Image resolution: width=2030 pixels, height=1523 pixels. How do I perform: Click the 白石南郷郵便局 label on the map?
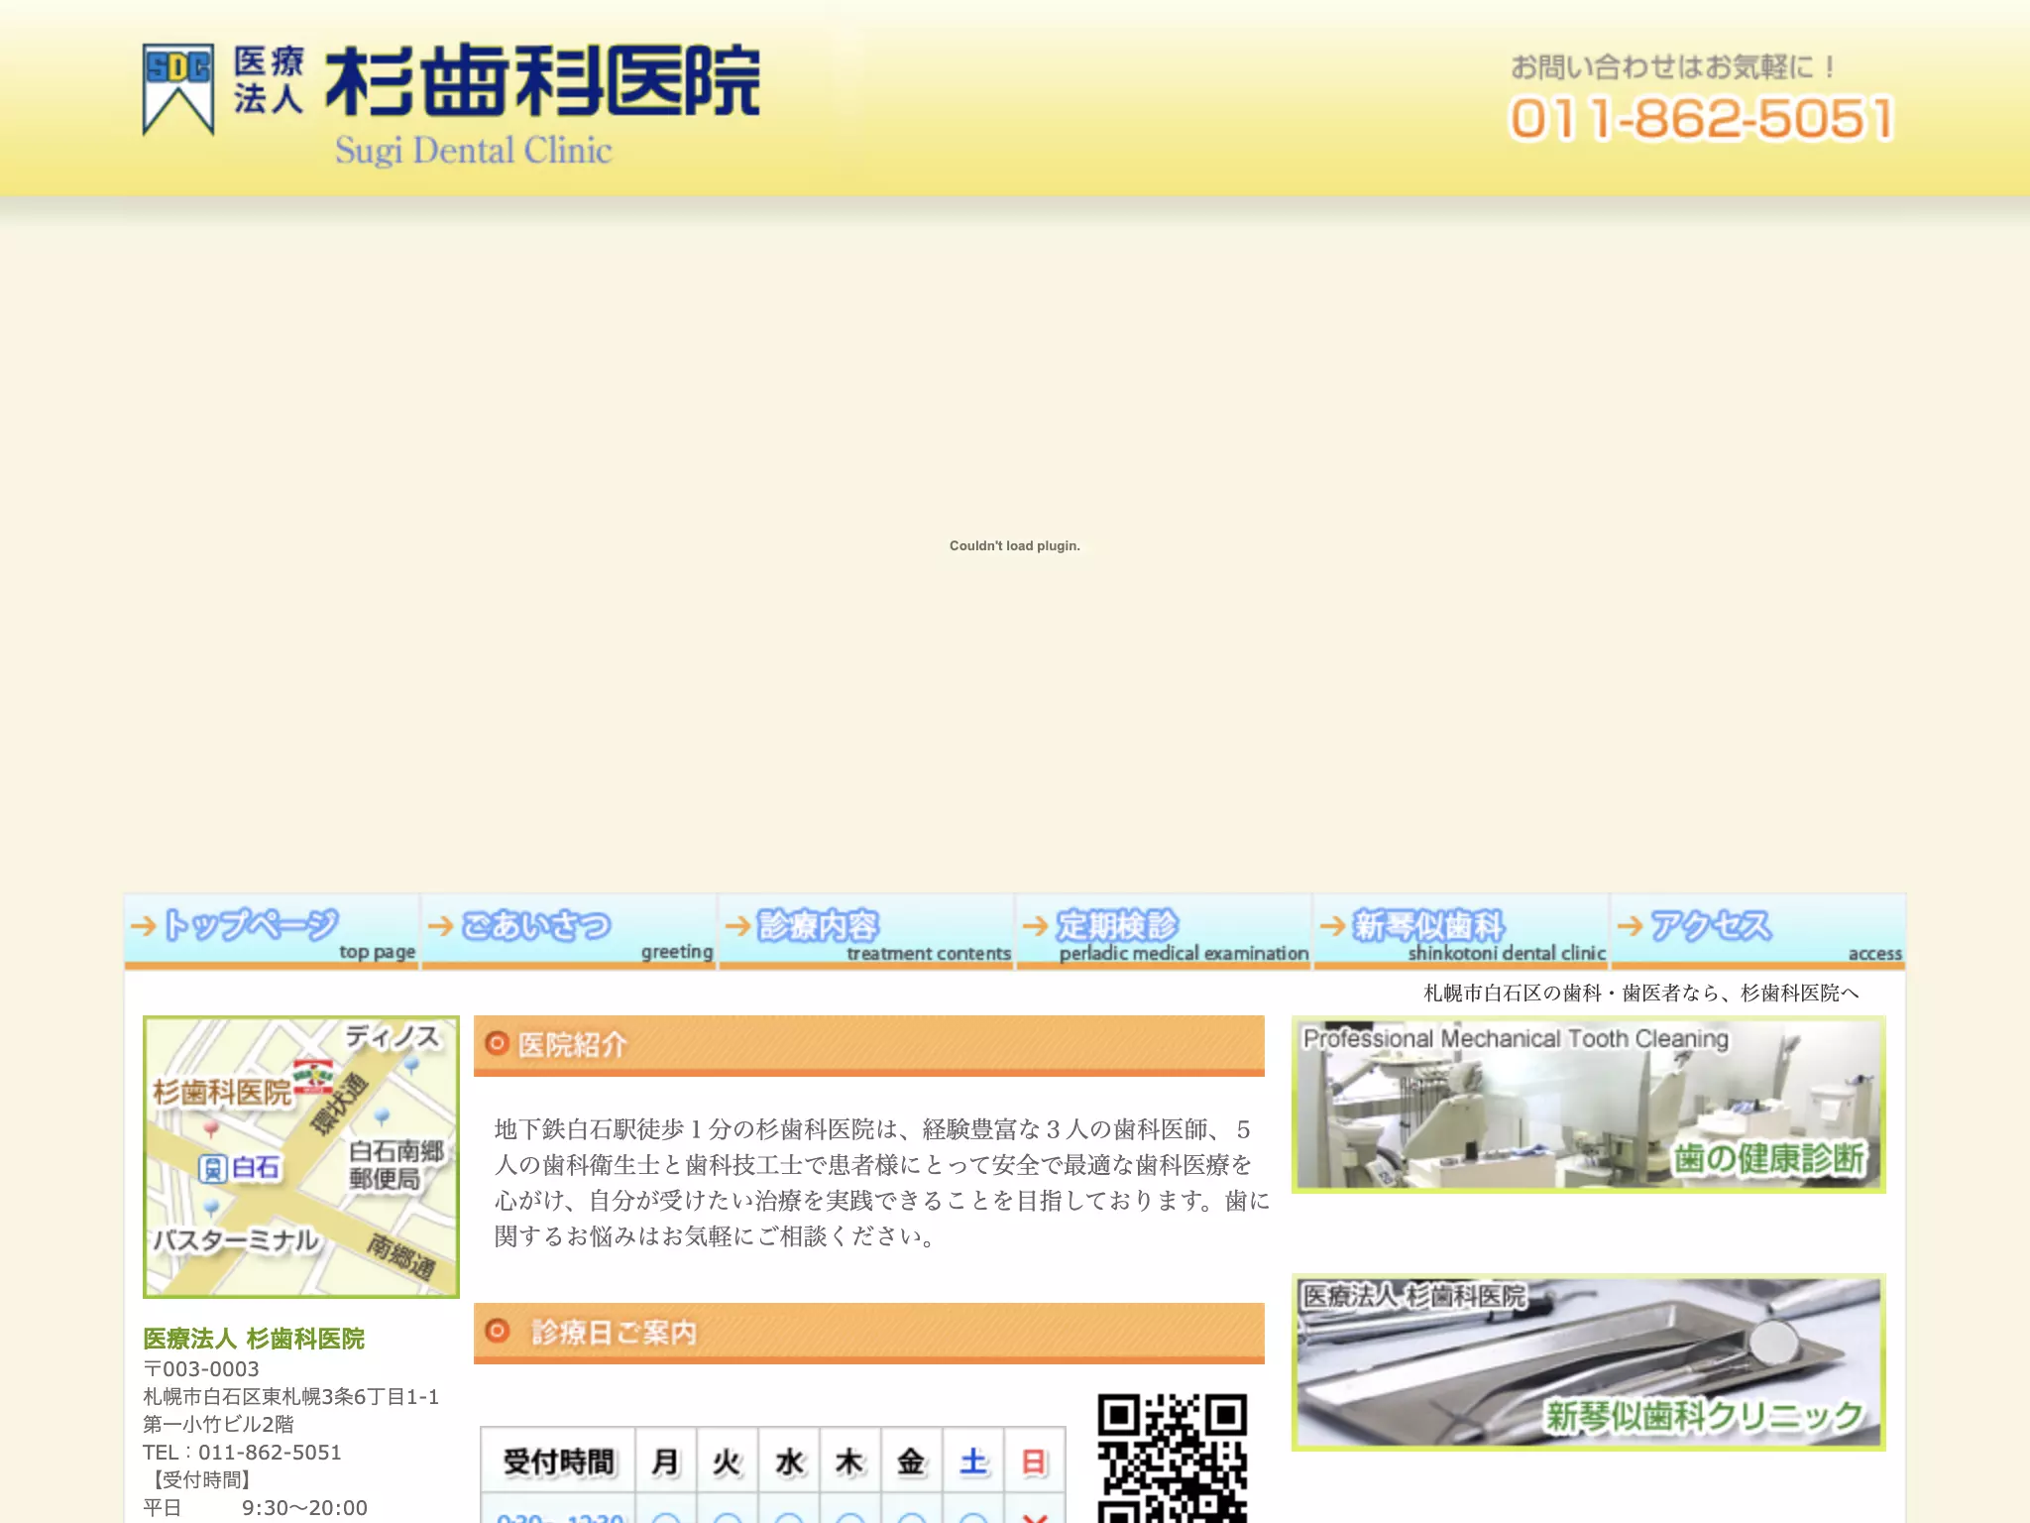click(x=396, y=1165)
